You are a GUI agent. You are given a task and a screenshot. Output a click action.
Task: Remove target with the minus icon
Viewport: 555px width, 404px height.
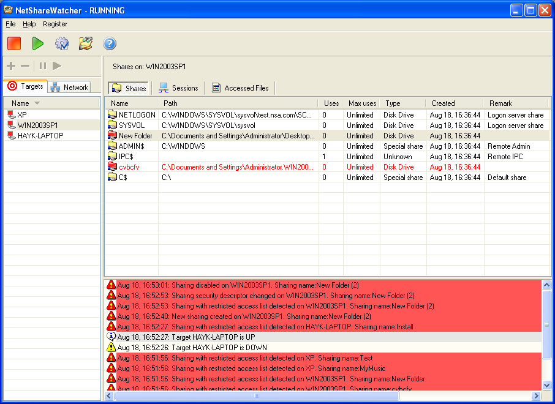click(25, 65)
